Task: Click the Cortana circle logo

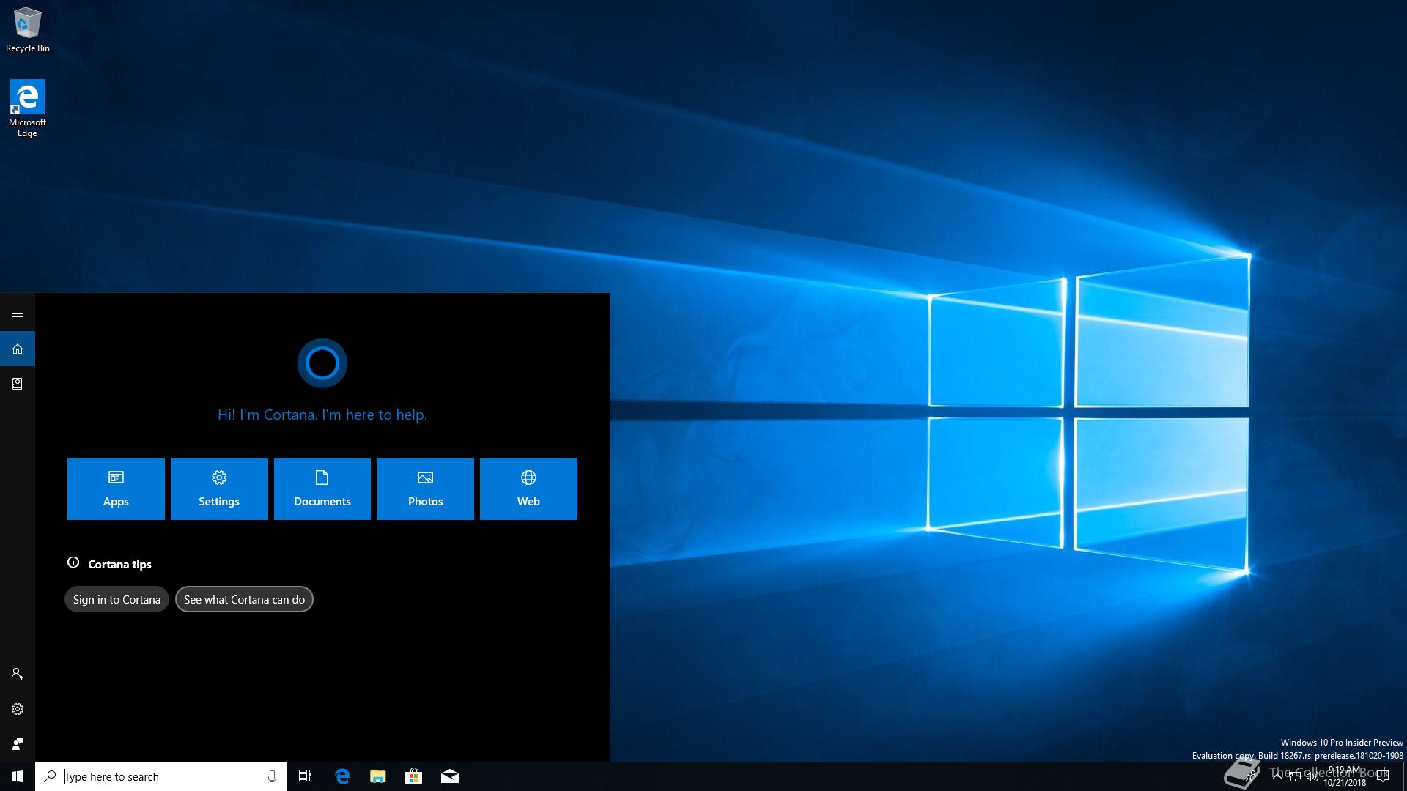Action: coord(322,363)
